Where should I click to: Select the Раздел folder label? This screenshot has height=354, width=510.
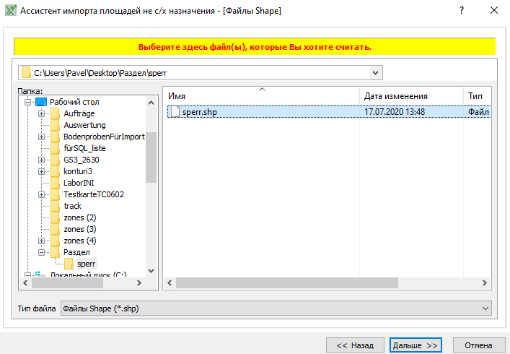tap(76, 252)
